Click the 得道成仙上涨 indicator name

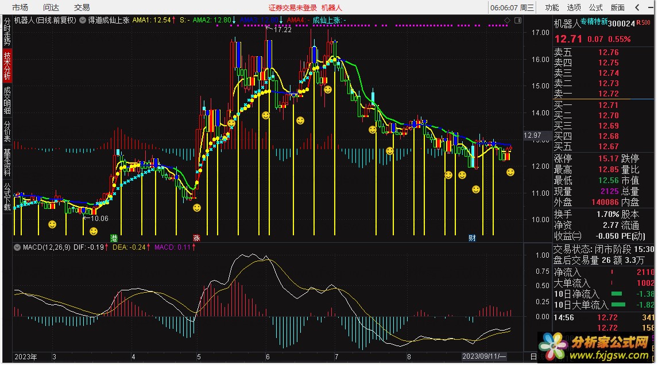coord(109,20)
